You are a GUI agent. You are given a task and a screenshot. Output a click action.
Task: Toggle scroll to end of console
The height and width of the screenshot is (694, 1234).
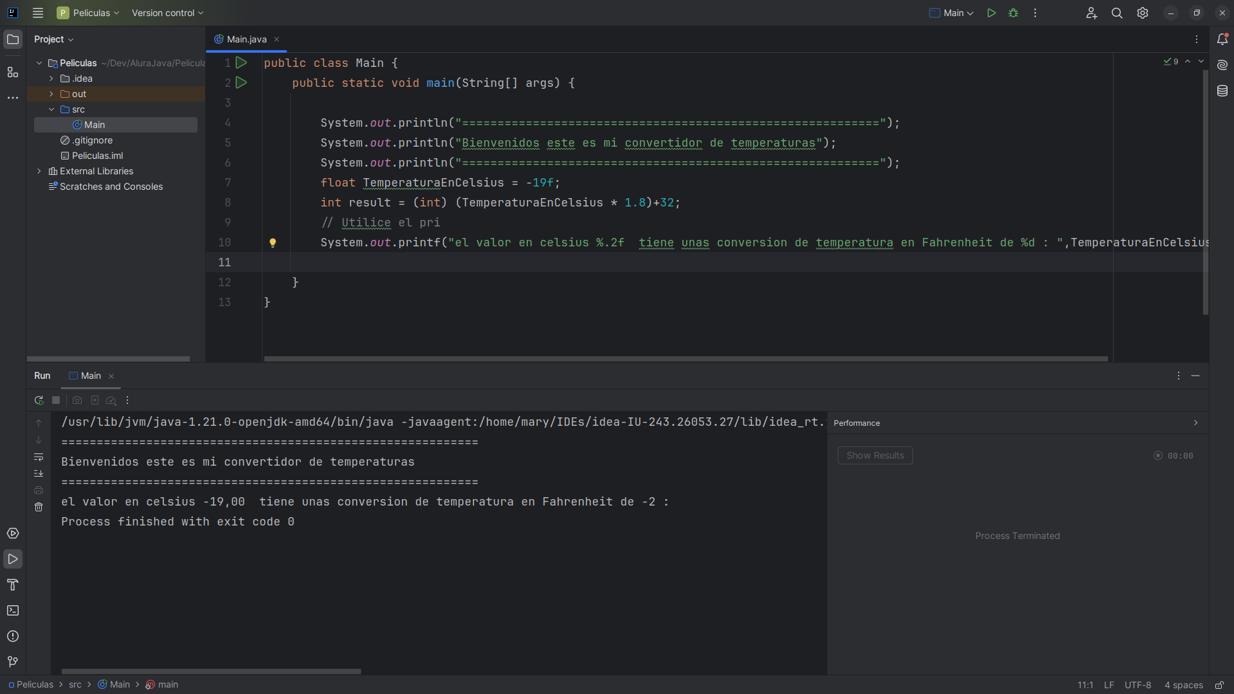coord(39,473)
